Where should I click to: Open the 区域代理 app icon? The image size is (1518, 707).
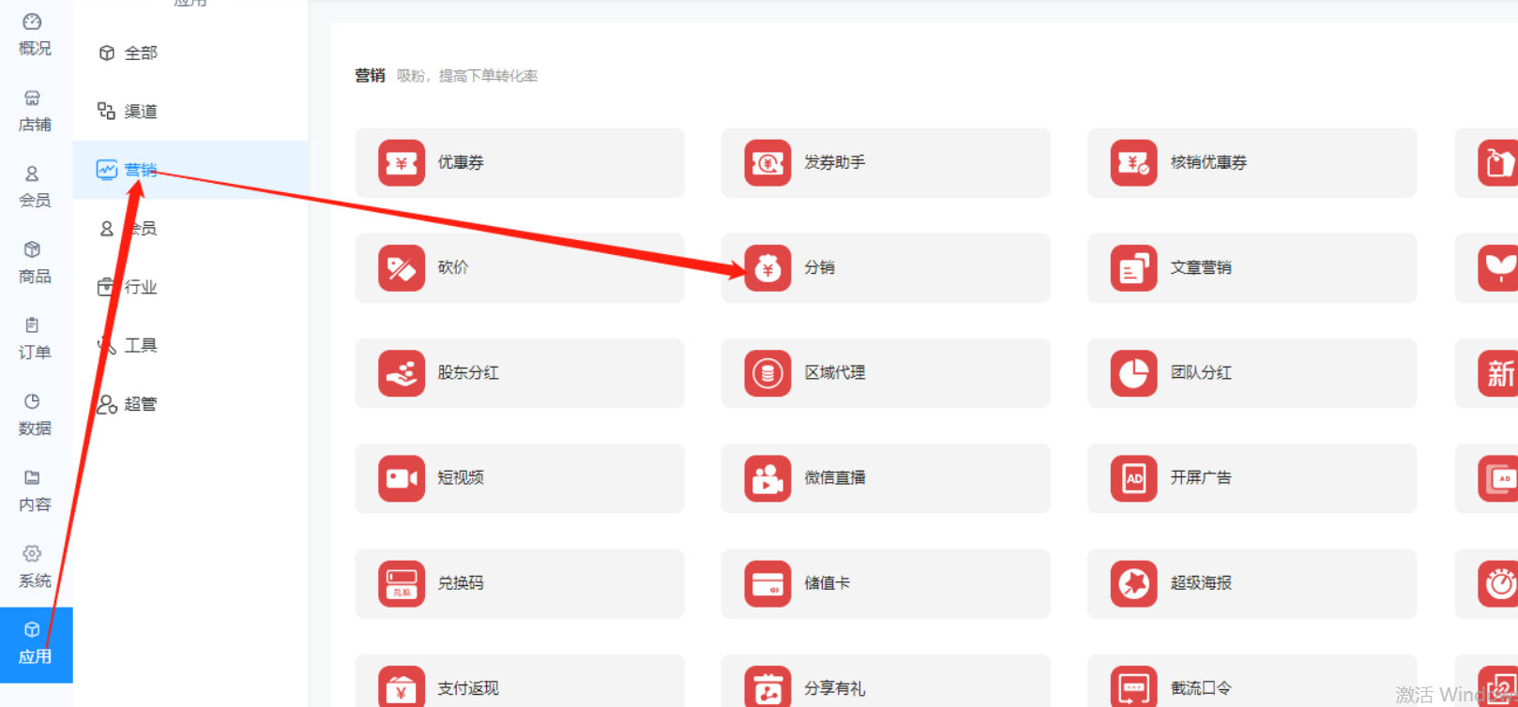pyautogui.click(x=767, y=373)
